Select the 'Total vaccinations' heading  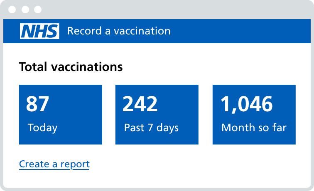71,66
